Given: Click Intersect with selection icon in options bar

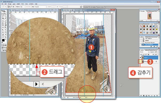Looking at the screenshot, I should (13, 7).
